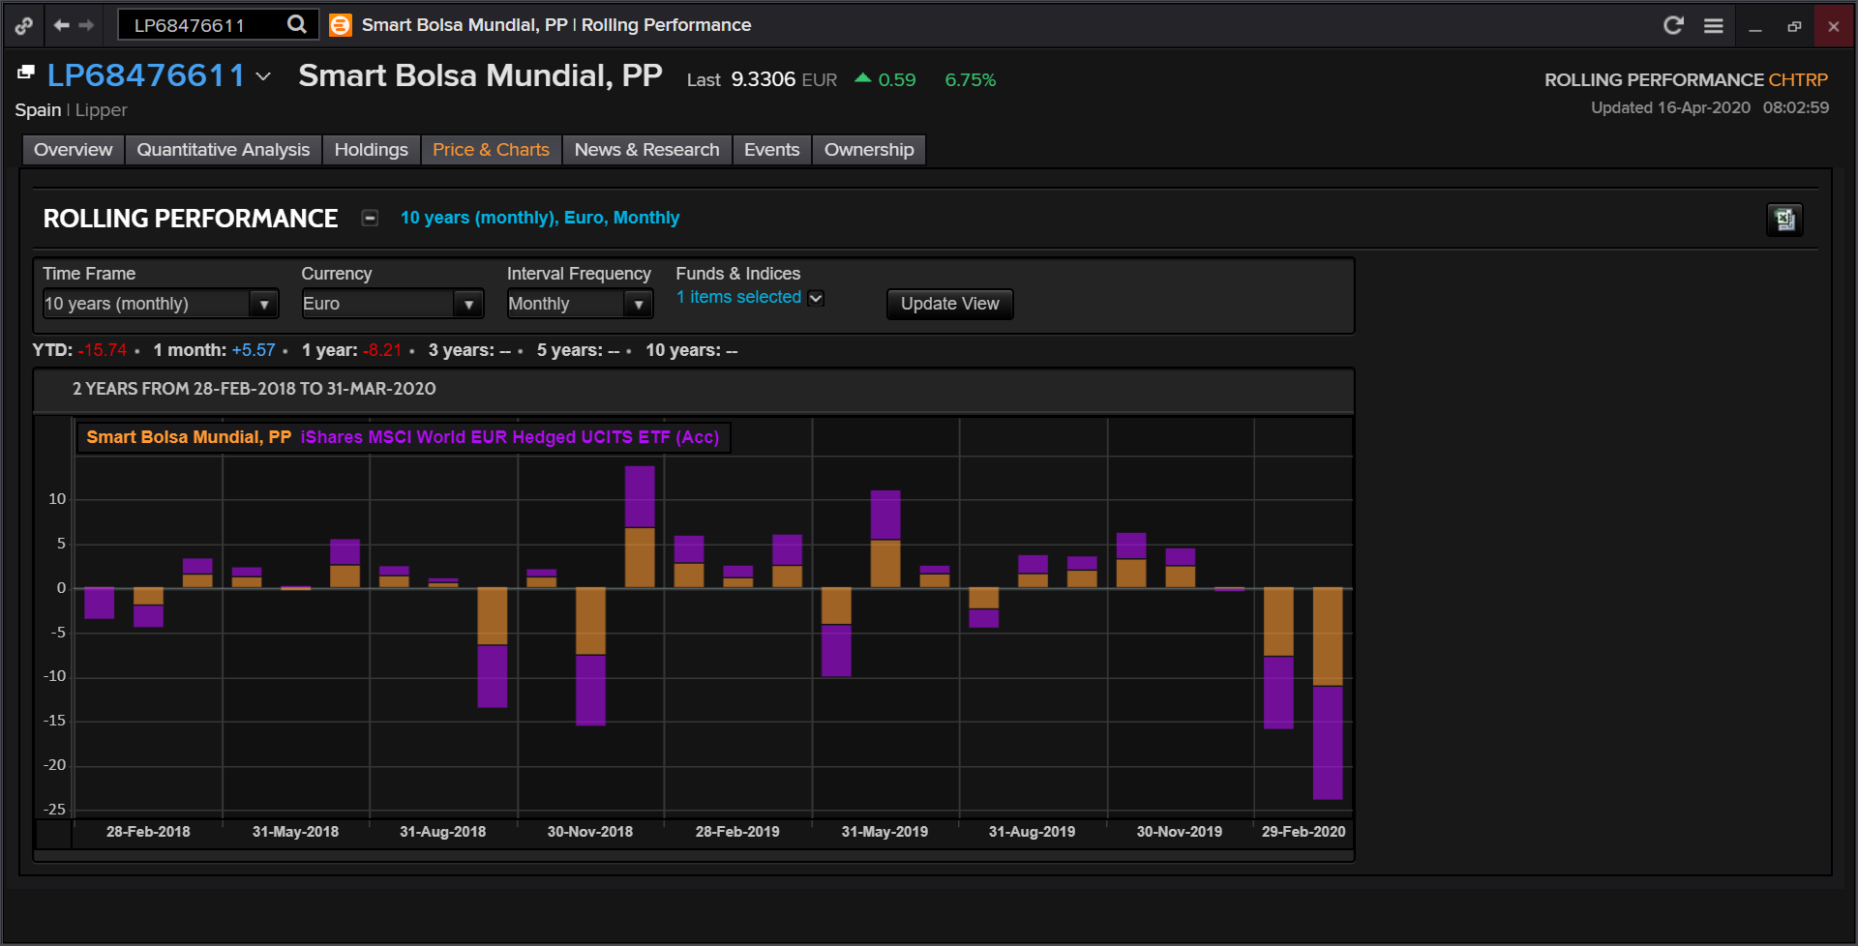Viewport: 1858px width, 946px height.
Task: Open the News & Research tab
Action: point(646,150)
